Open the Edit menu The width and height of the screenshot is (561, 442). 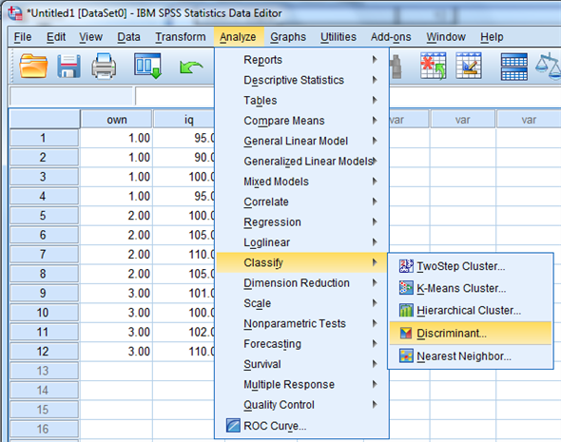pyautogui.click(x=56, y=37)
